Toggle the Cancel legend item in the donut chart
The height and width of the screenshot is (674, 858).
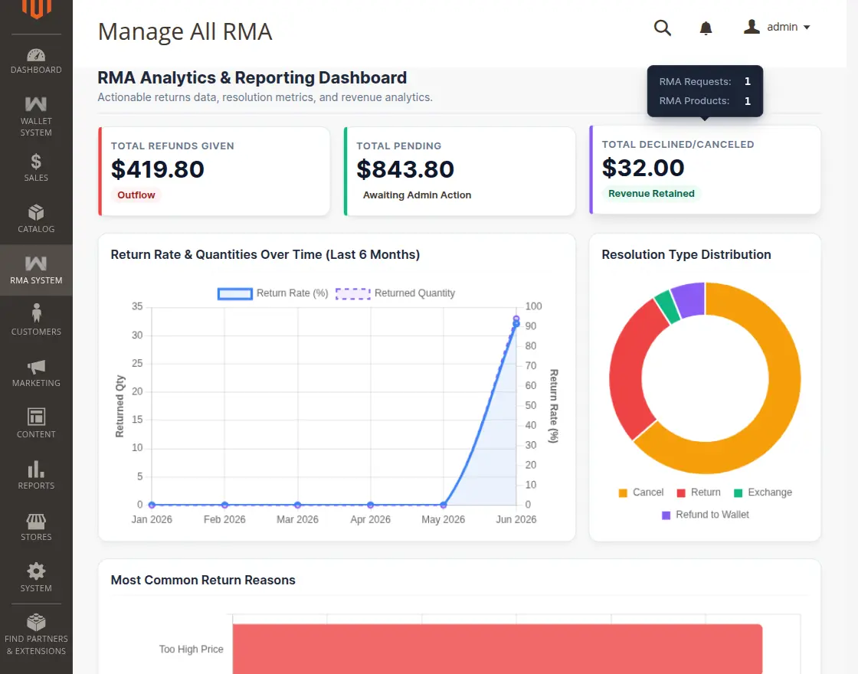tap(640, 492)
